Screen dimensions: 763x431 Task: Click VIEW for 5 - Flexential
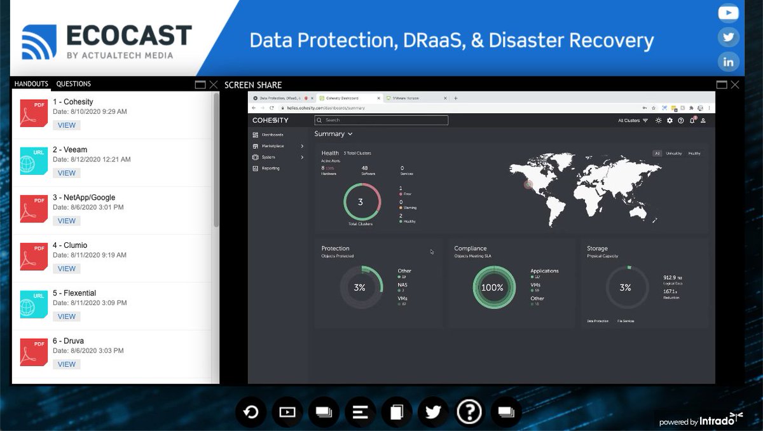pos(67,317)
